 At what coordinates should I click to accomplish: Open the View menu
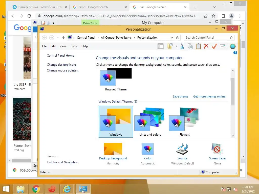point(63,46)
